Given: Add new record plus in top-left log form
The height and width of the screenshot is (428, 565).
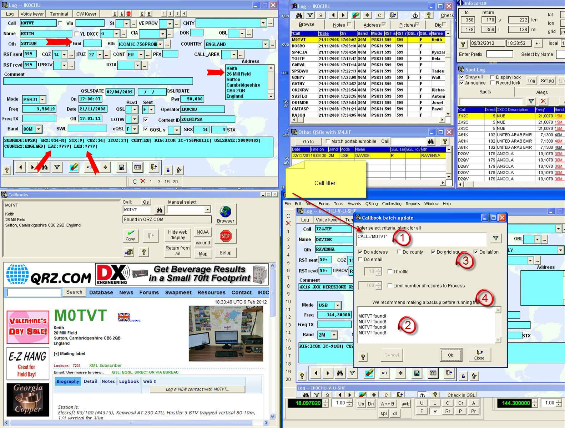Looking at the screenshot, I should [105, 167].
